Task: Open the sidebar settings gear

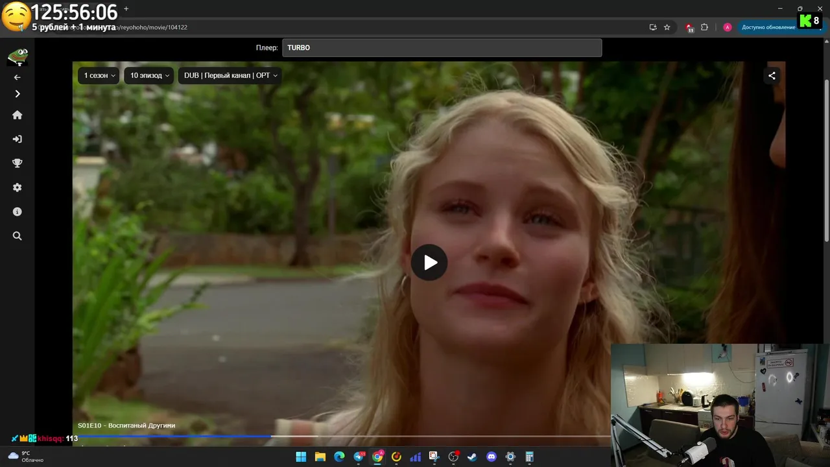Action: (x=18, y=187)
